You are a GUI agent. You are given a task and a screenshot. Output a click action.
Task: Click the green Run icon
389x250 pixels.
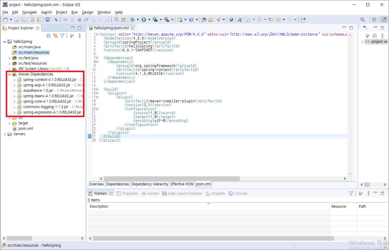144,20
